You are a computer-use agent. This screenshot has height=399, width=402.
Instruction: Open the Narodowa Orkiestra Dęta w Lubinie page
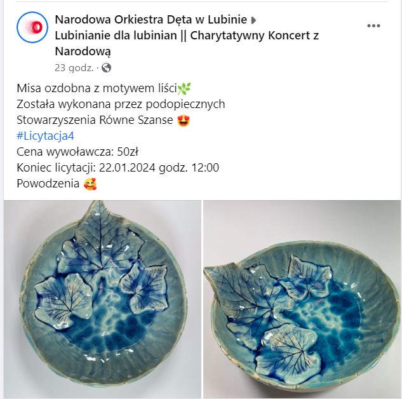[x=151, y=20]
